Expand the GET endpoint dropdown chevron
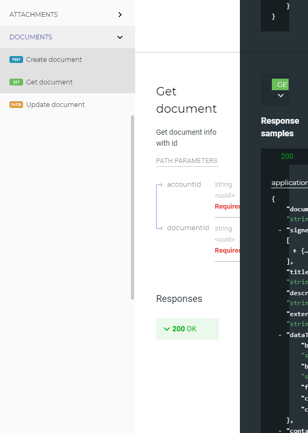The width and height of the screenshot is (308, 433). 281,95
